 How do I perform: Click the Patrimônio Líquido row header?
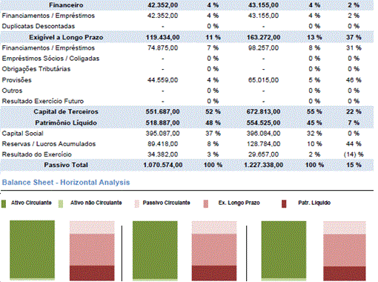(x=66, y=122)
